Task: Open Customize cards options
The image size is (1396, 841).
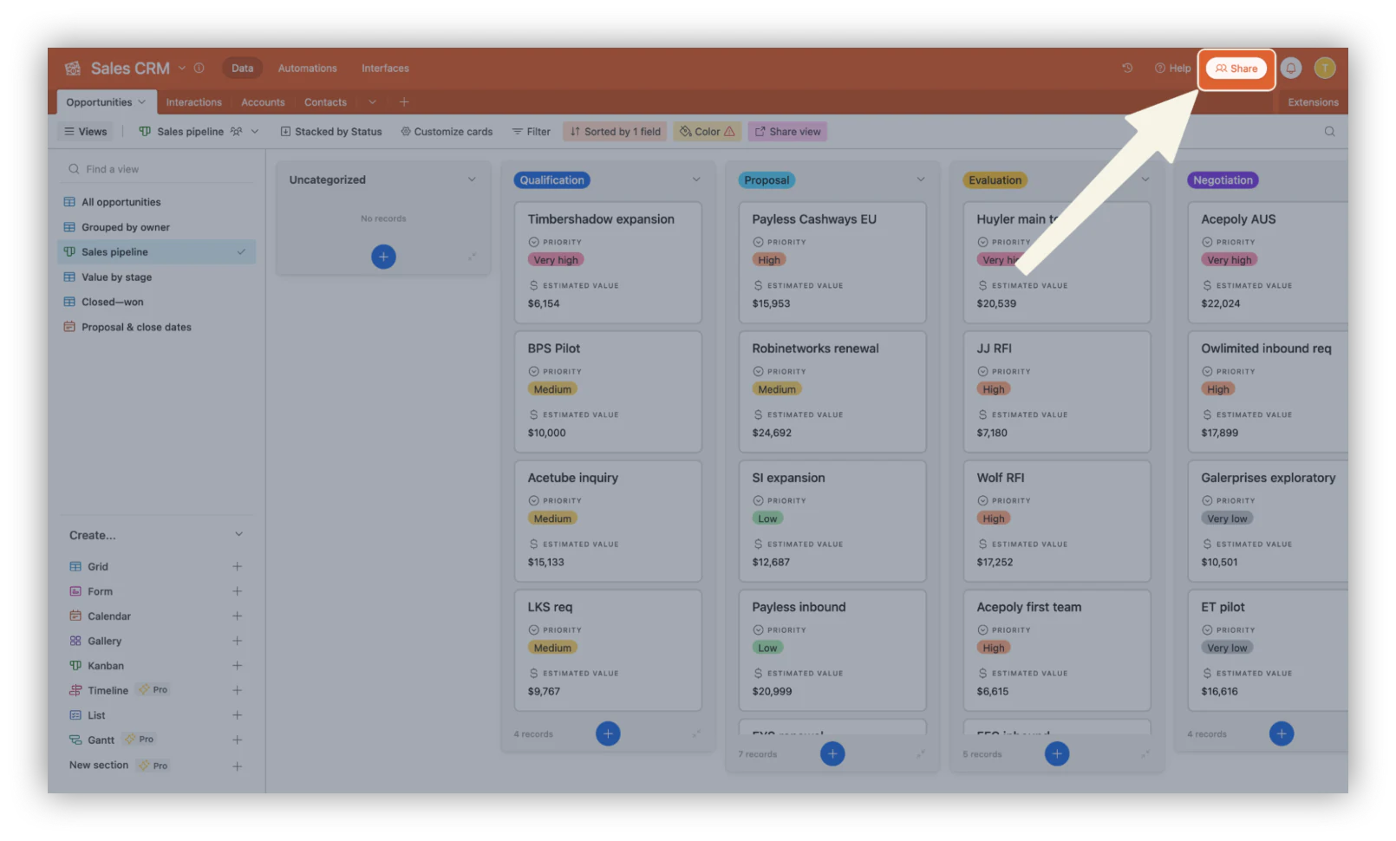Action: pos(447,132)
